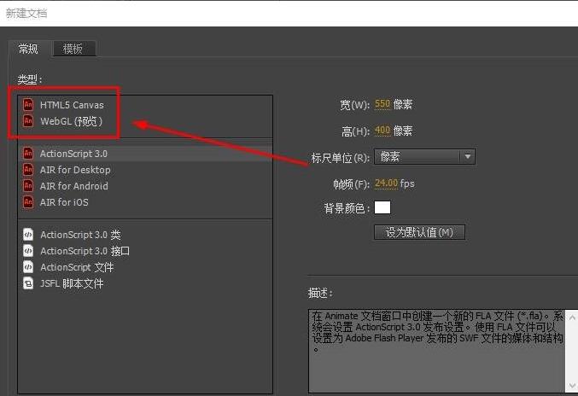Select ActionScript 3.0 接口 entry
Image resolution: width=578 pixels, height=396 pixels.
coord(145,251)
